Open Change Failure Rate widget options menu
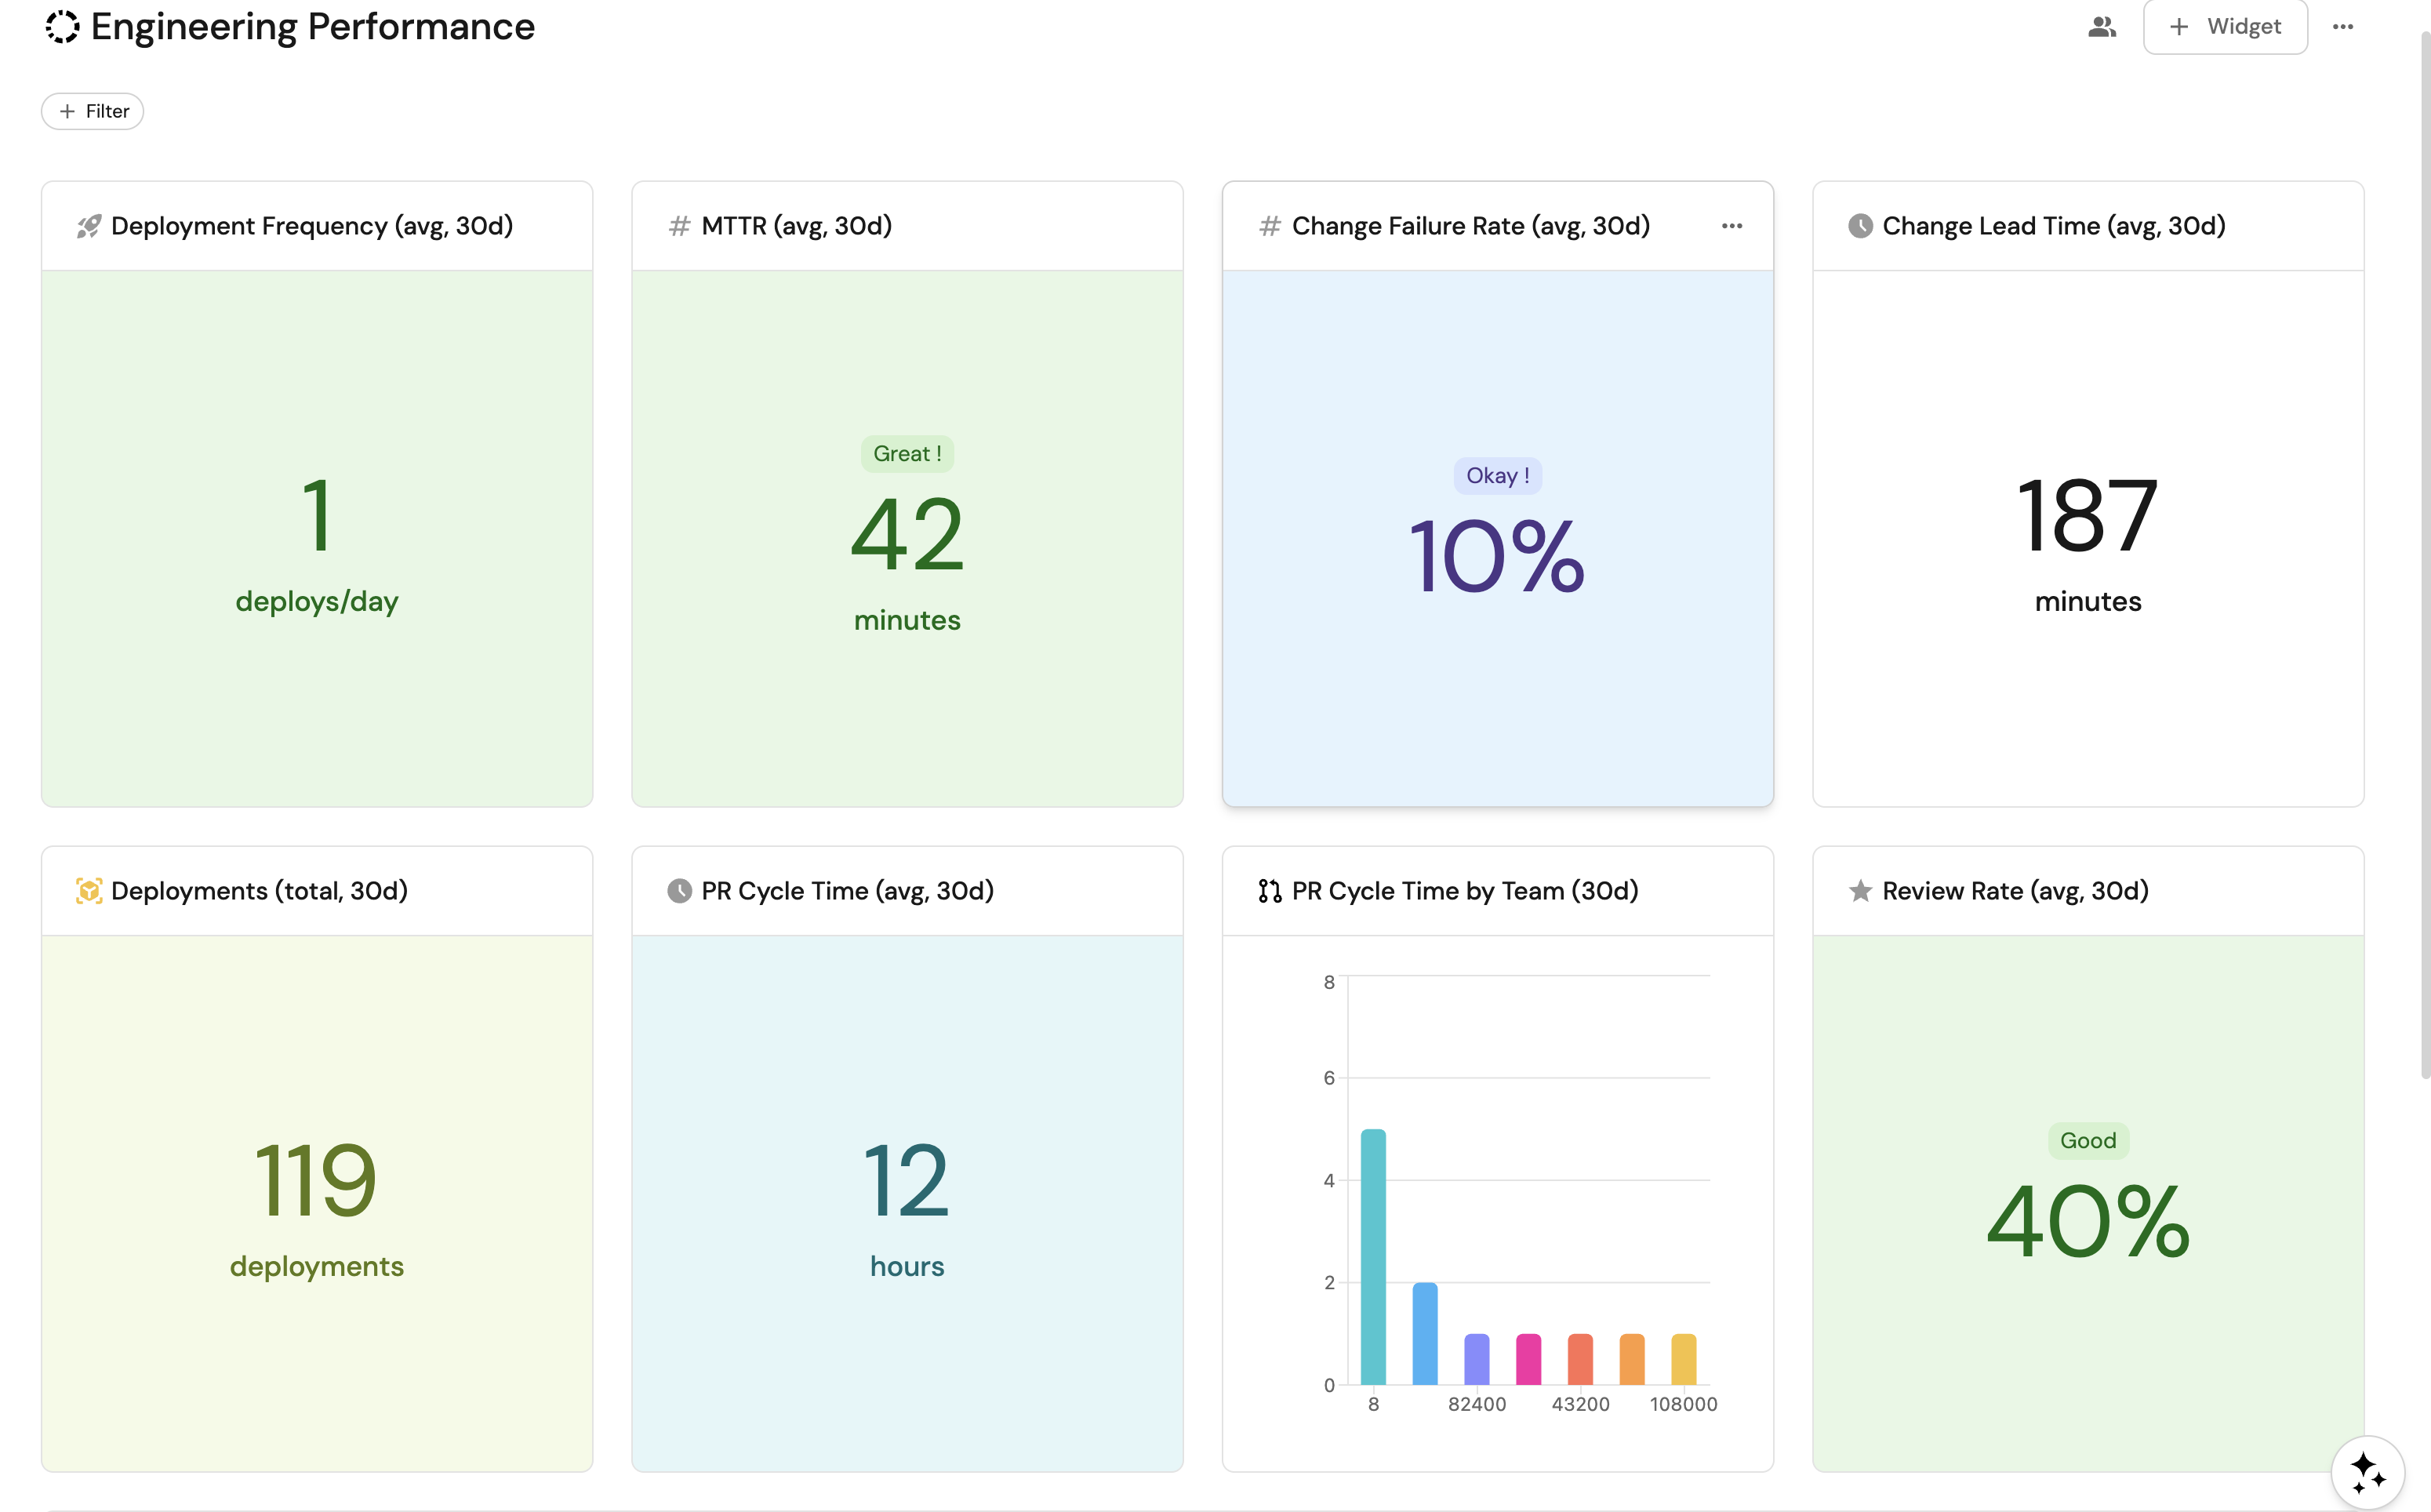 [x=1731, y=226]
